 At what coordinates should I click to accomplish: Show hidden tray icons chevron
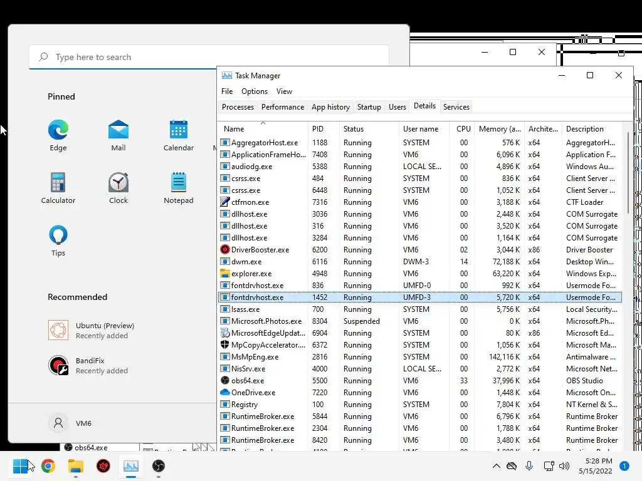click(x=497, y=466)
